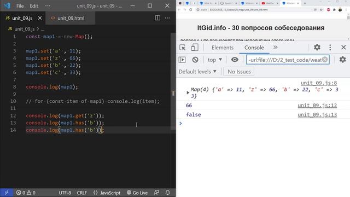Open the unit_09.js:12 source link
350x197 pixels.
(317, 106)
